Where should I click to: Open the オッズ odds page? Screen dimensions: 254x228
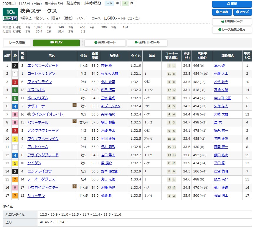(x=243, y=12)
